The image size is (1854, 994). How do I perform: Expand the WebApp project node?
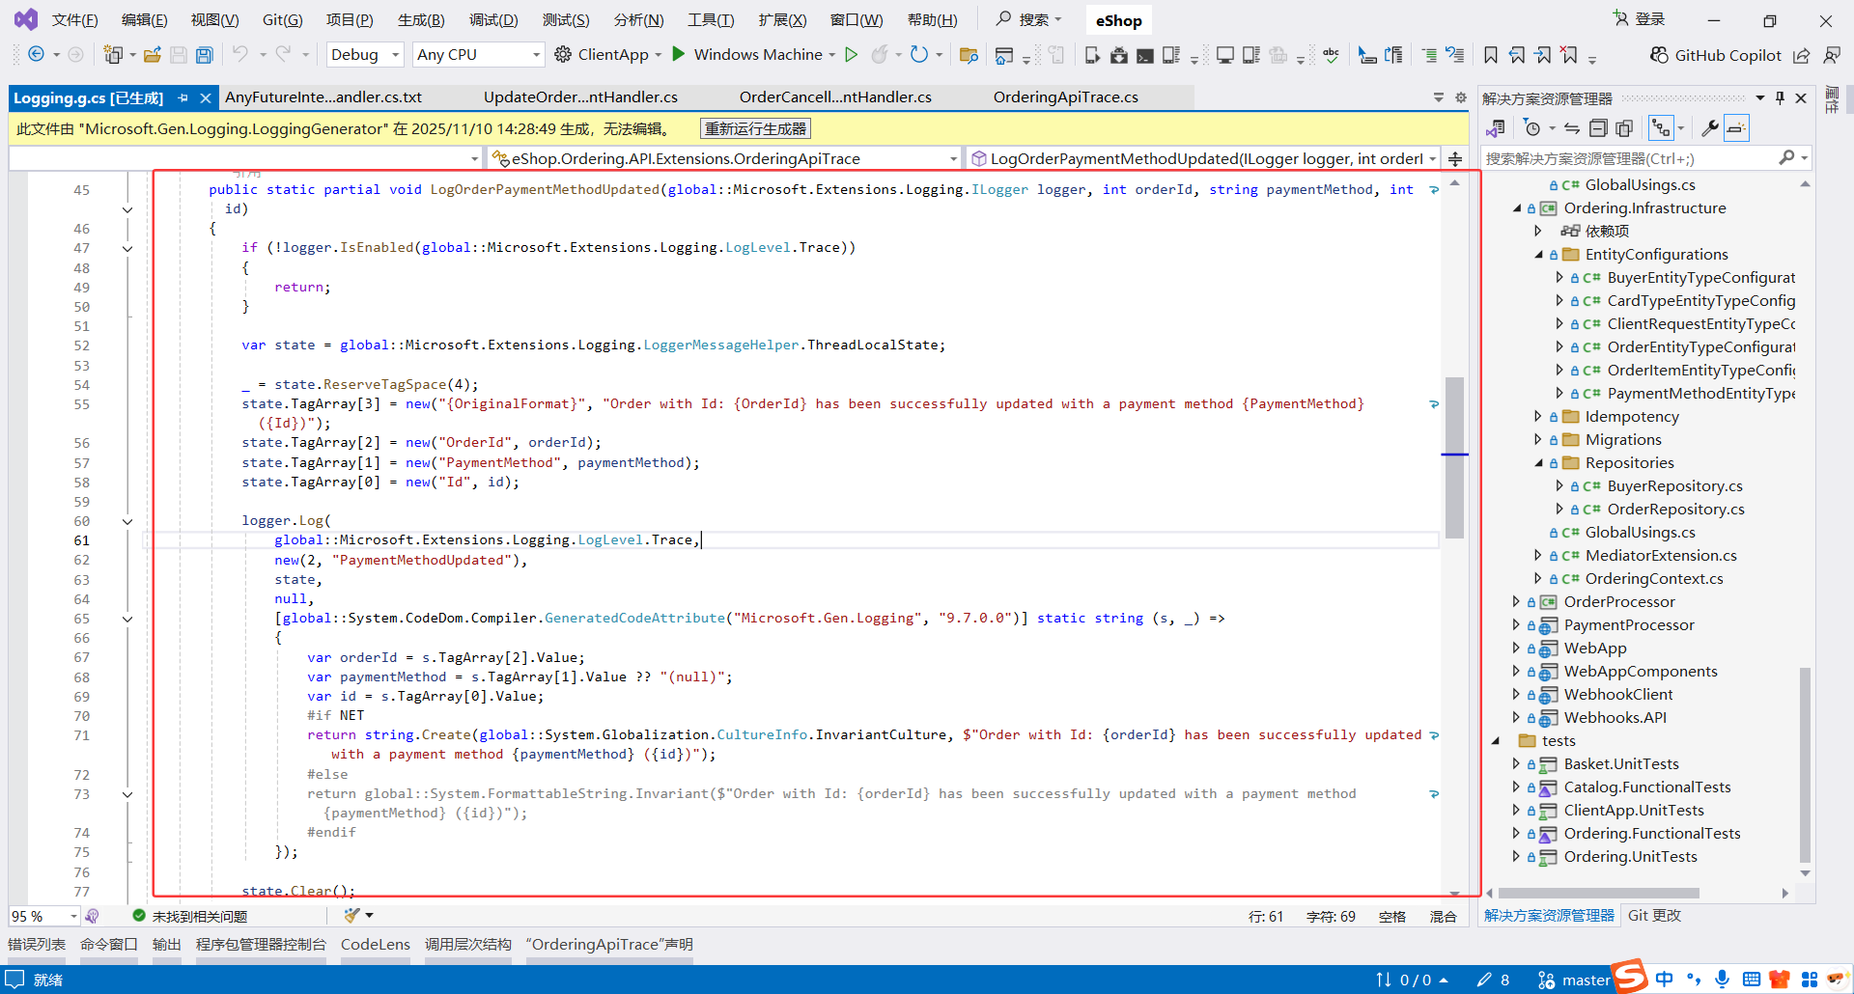point(1516,649)
